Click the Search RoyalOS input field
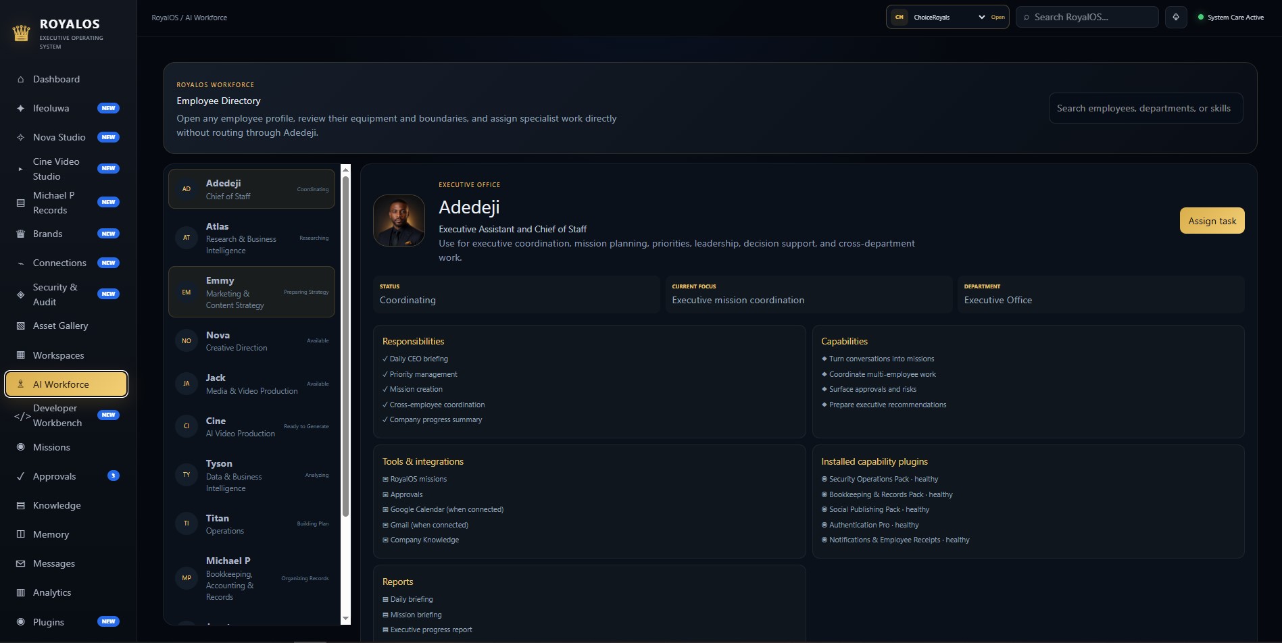This screenshot has height=643, width=1282. coord(1087,17)
